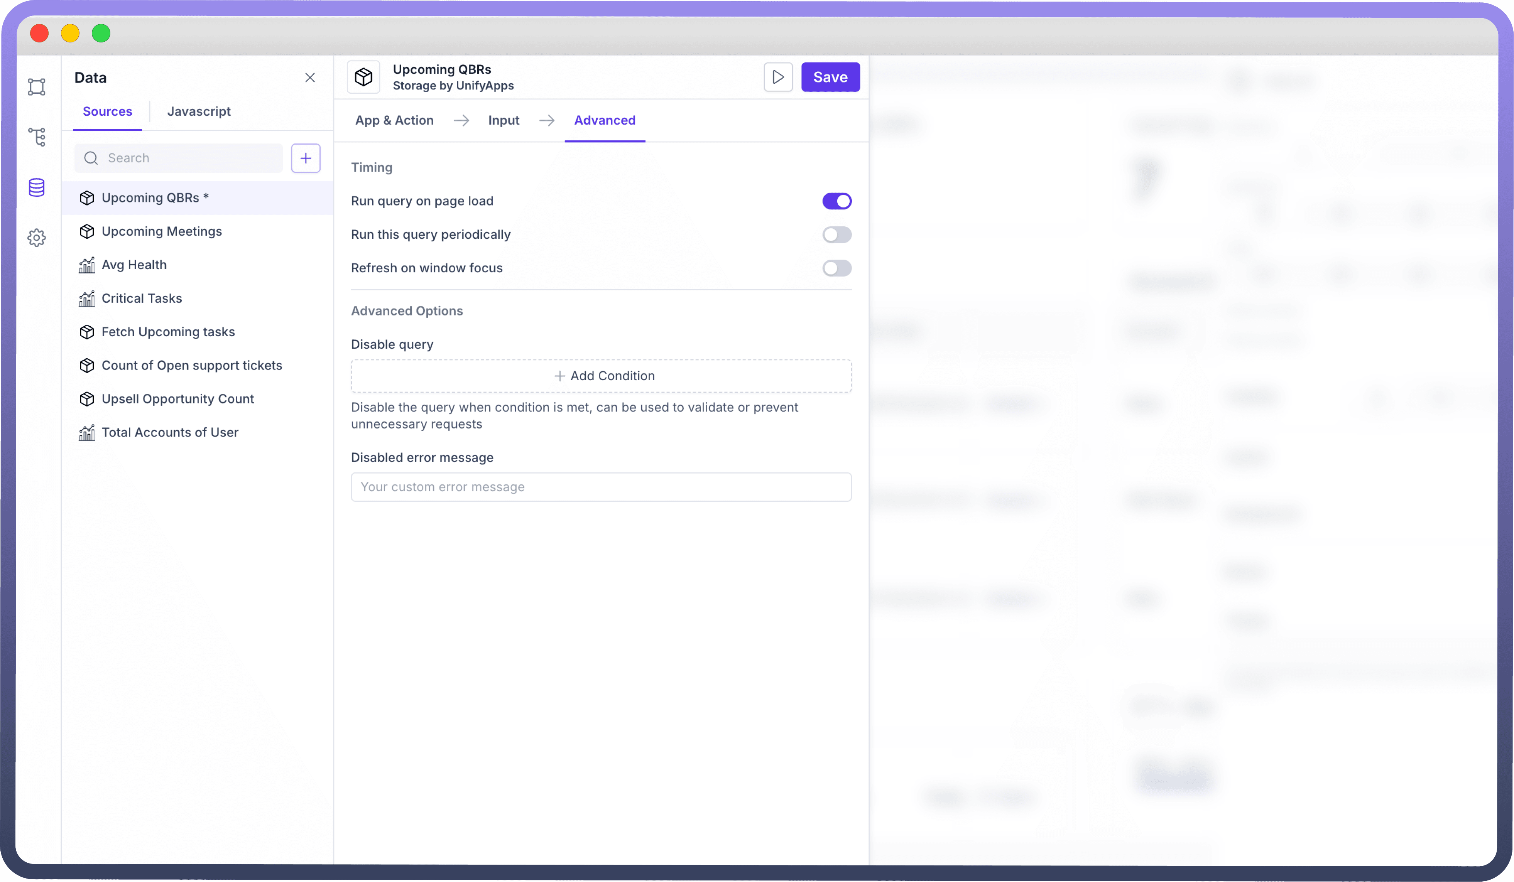
Task: Select the database Data icon in sidebar
Action: tap(37, 187)
